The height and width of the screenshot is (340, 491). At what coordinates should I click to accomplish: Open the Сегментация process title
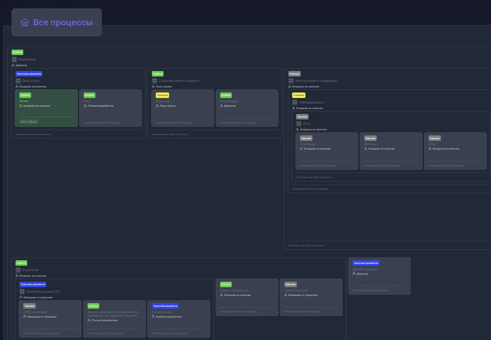pos(162,312)
